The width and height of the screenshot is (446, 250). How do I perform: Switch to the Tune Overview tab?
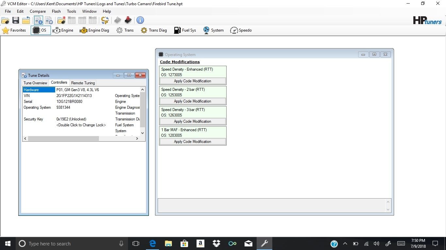[35, 83]
